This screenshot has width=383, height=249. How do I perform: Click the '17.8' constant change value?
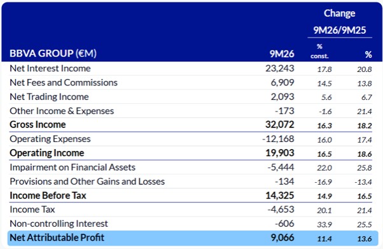pyautogui.click(x=324, y=69)
